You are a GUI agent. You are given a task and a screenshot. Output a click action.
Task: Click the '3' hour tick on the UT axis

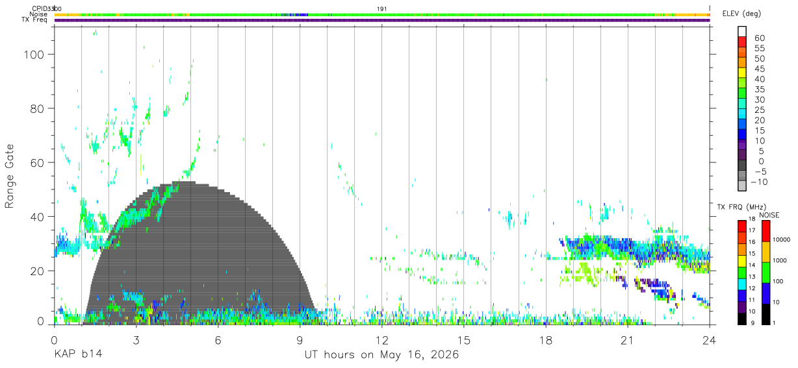136,340
